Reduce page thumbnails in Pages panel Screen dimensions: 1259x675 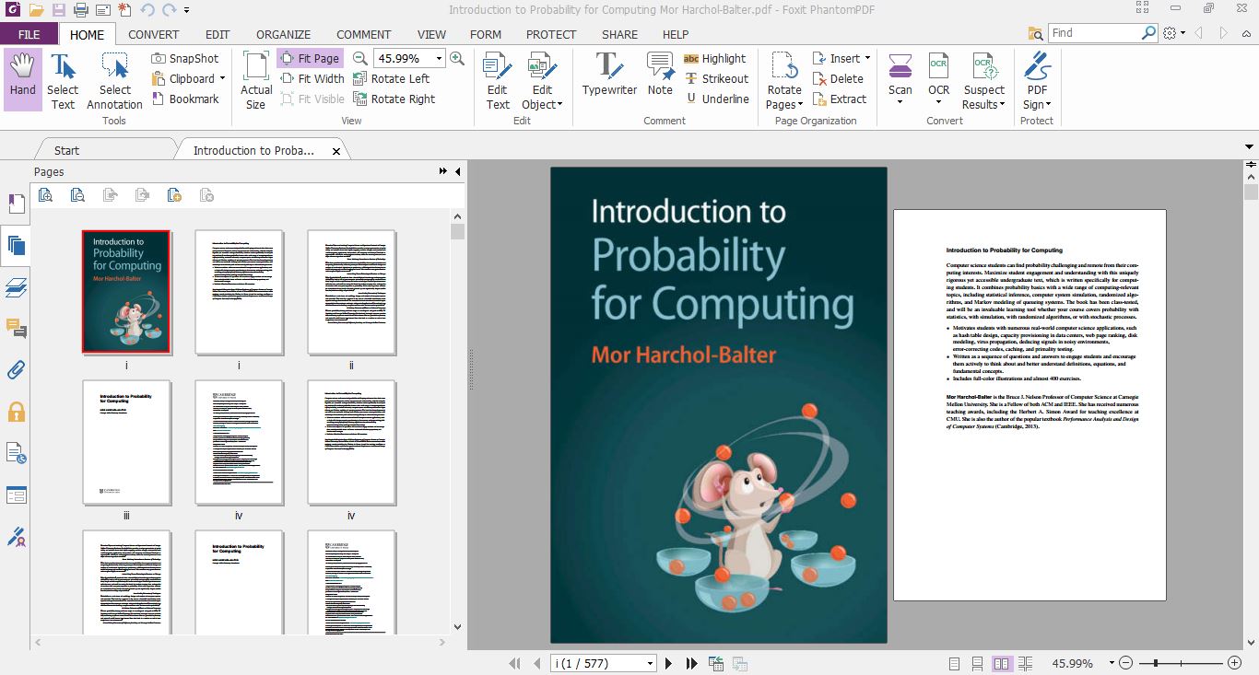(77, 194)
